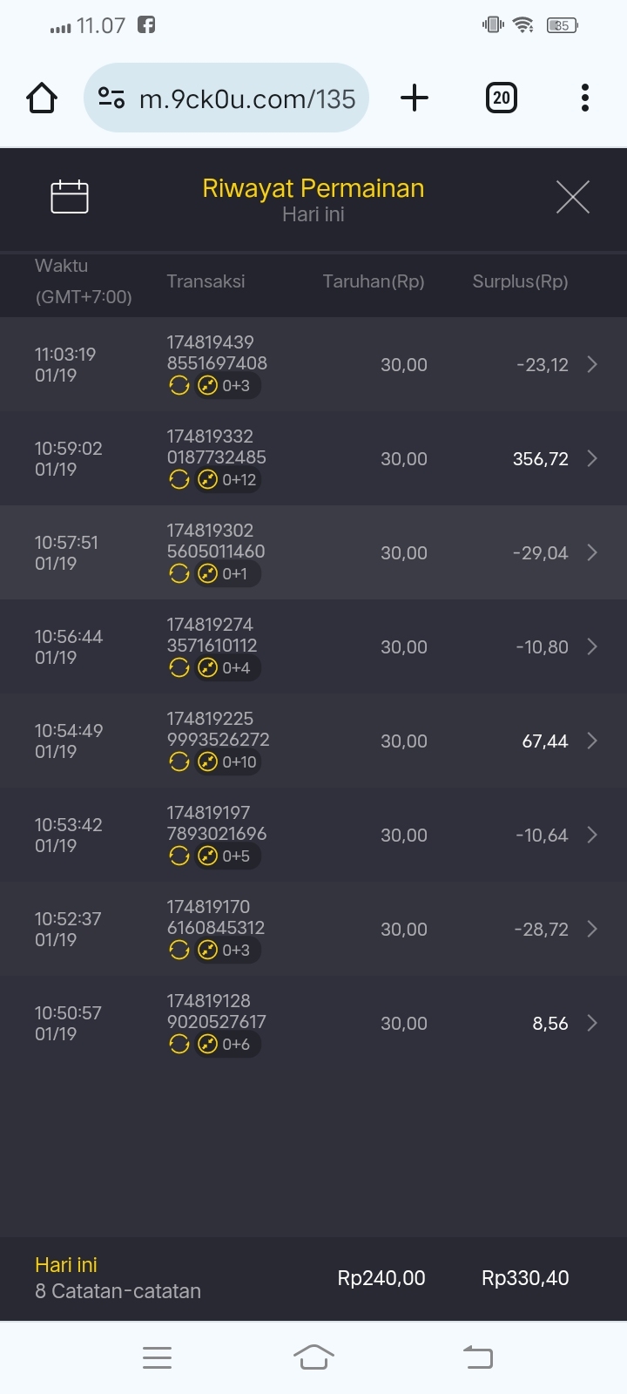
Task: Expand the 356,72 surplus row
Action: pyautogui.click(x=592, y=458)
